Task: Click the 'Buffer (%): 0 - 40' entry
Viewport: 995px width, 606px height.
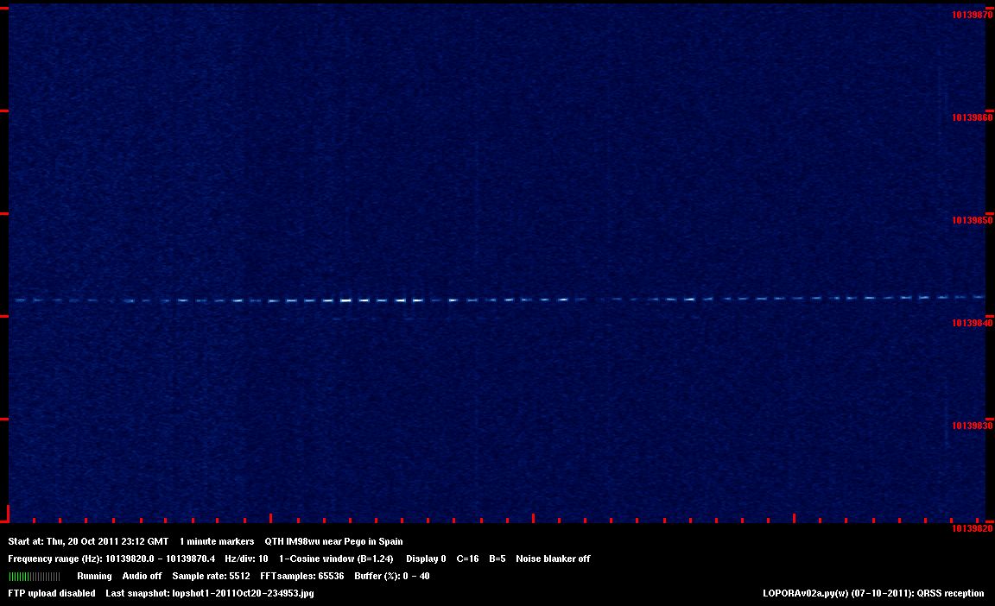Action: tap(392, 576)
